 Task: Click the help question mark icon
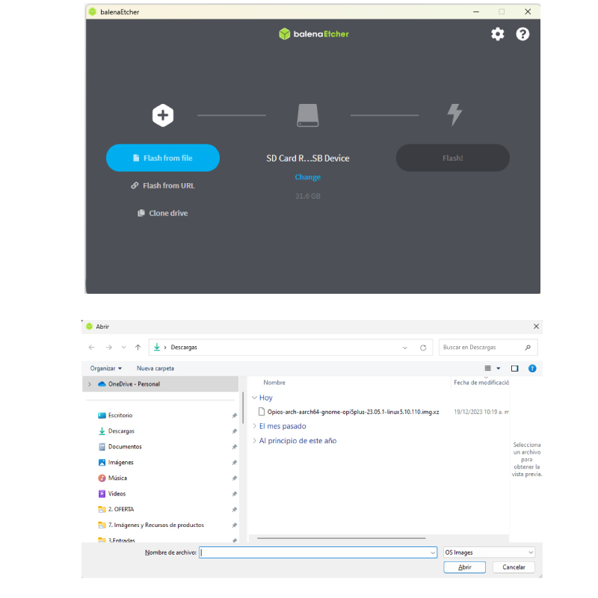click(x=523, y=34)
